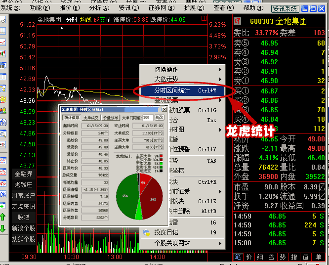The image size is (329, 265).
Task: Open the 证券网 menu
Action: pyautogui.click(x=162, y=8)
